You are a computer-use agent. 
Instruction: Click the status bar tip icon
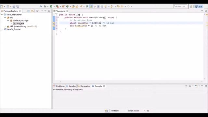pyautogui.click(x=107, y=111)
